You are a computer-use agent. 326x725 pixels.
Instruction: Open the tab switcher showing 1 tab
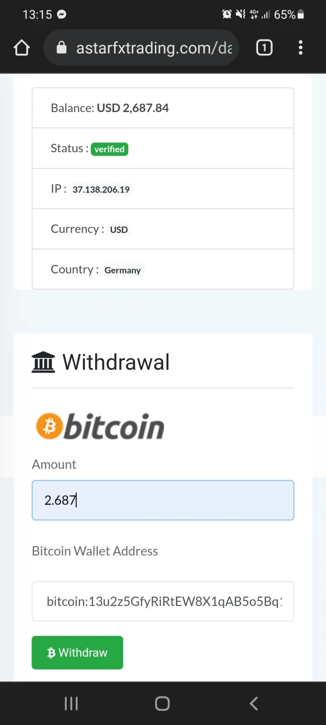click(264, 48)
